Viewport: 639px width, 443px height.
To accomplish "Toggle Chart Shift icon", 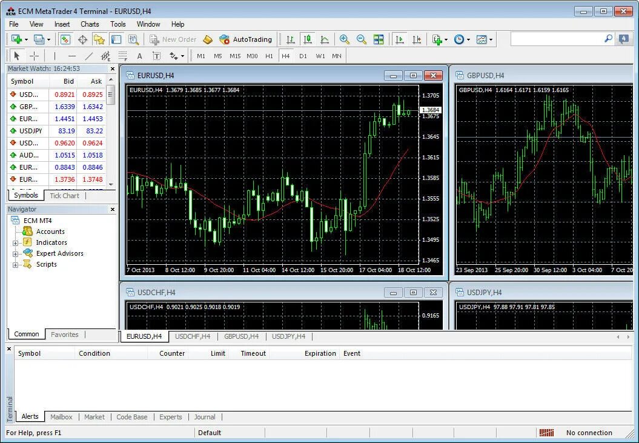I will 417,39.
